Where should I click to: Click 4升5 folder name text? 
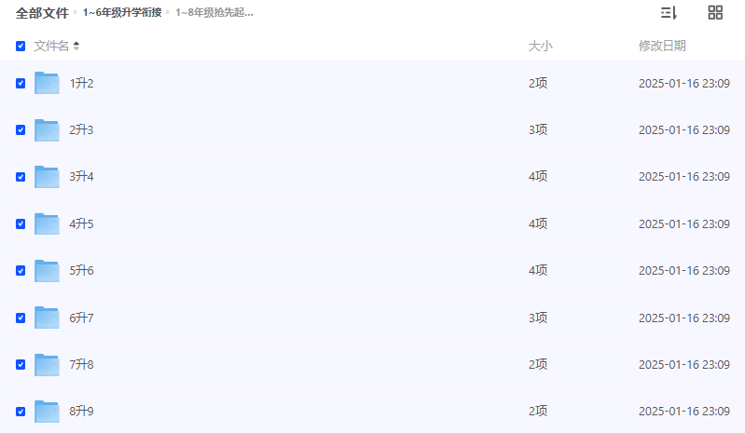(x=81, y=223)
